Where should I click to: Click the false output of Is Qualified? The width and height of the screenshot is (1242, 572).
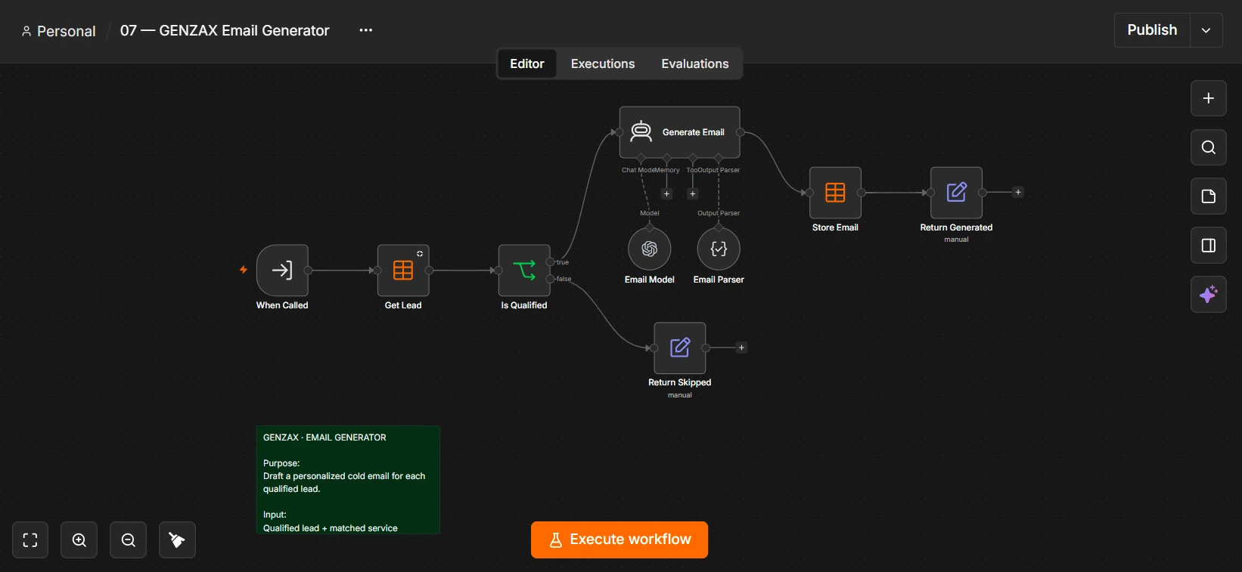tap(551, 279)
